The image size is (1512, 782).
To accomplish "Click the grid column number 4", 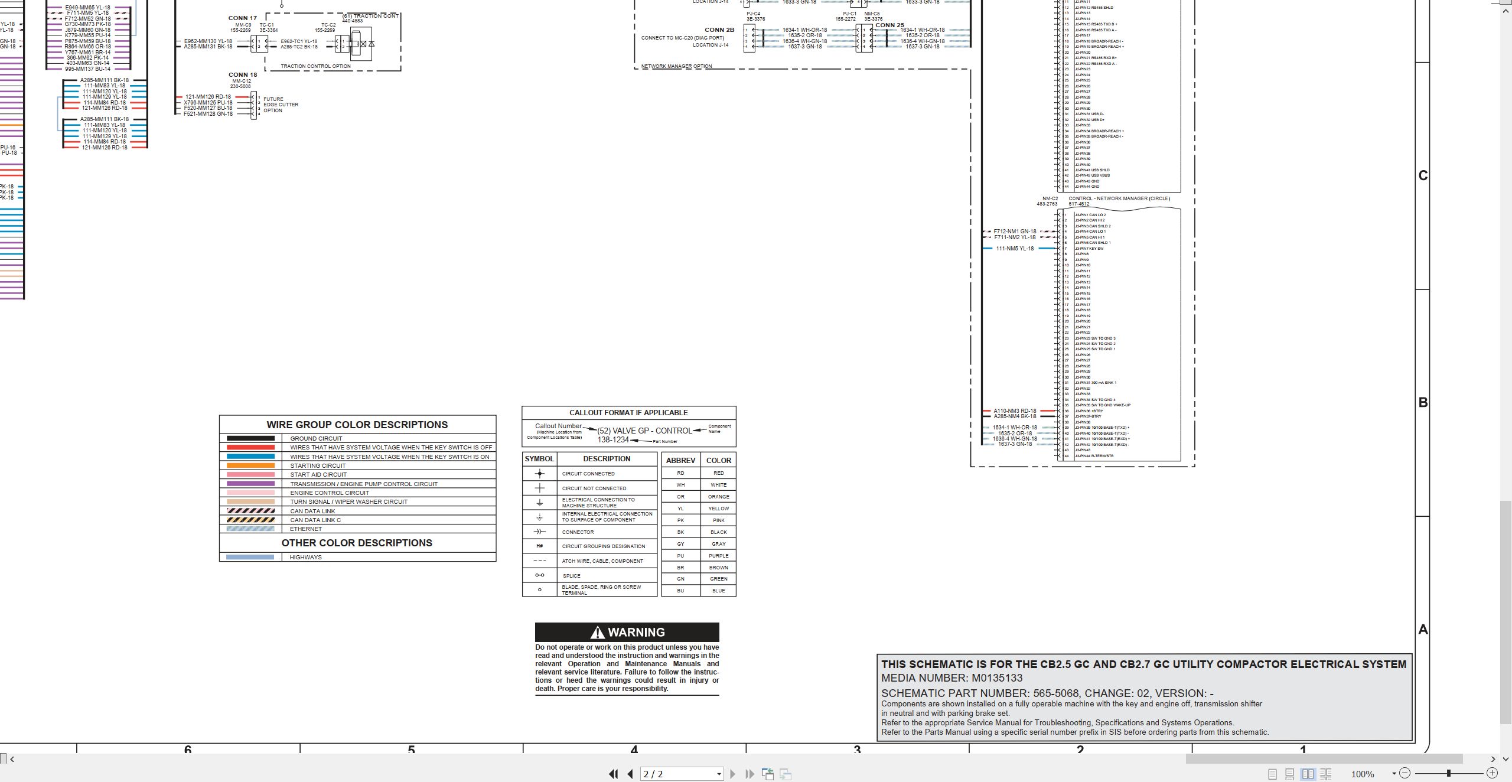I will [x=634, y=750].
